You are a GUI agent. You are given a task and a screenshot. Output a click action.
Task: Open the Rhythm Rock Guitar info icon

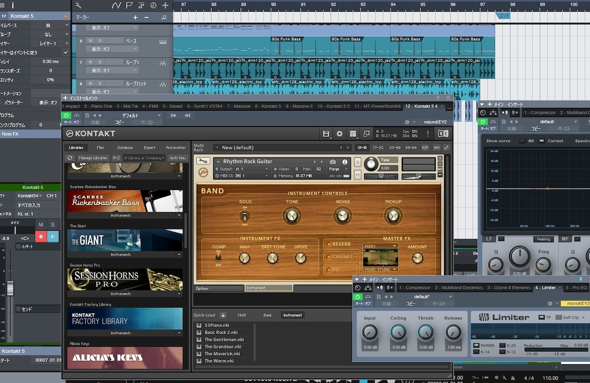point(345,162)
